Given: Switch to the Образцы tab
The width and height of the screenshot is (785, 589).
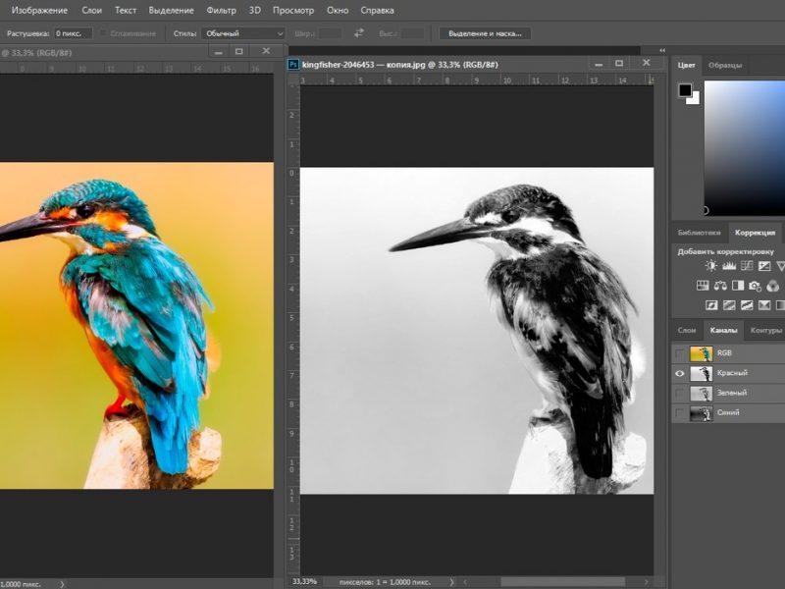Looking at the screenshot, I should 725,65.
